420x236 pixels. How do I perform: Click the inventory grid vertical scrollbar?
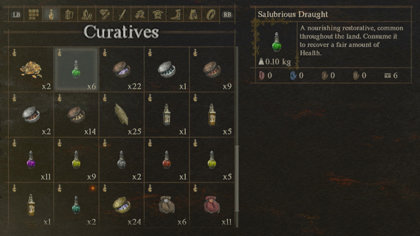pos(237,137)
